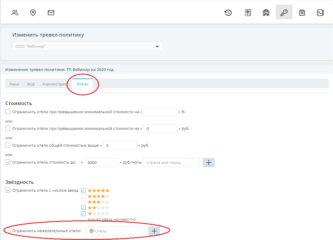Viewport: 333px width, 240px height.
Task: Open the location pin icon in top bar
Action: 33,13
